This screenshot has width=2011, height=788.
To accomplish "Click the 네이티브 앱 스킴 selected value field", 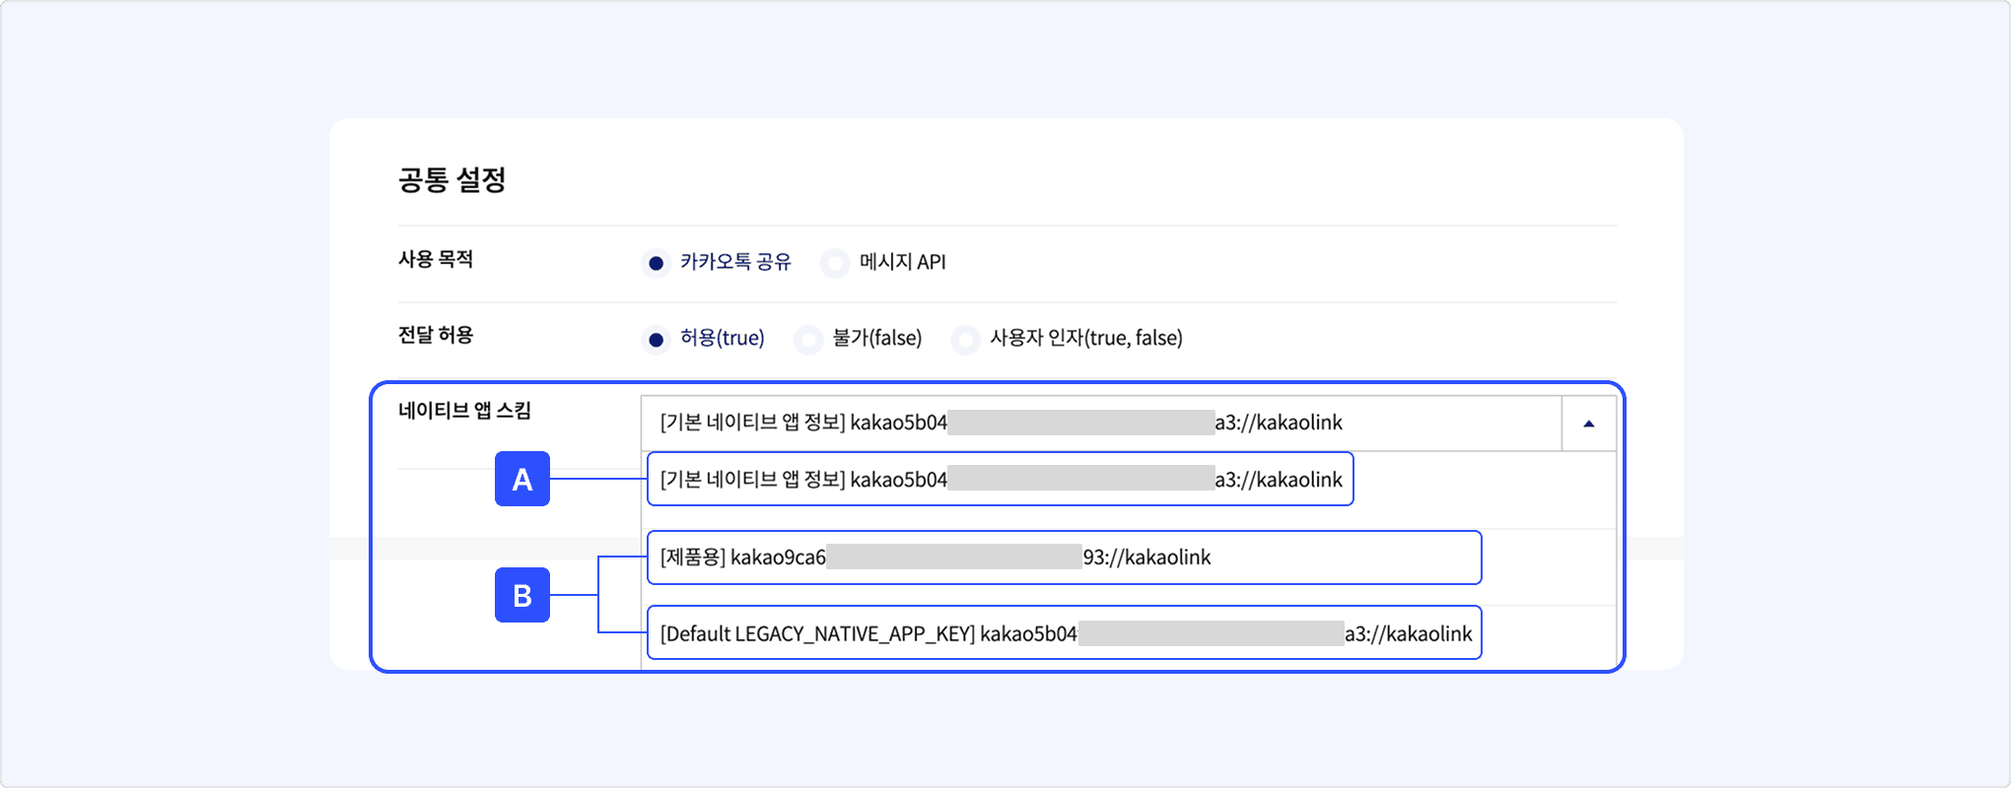I will (1100, 424).
